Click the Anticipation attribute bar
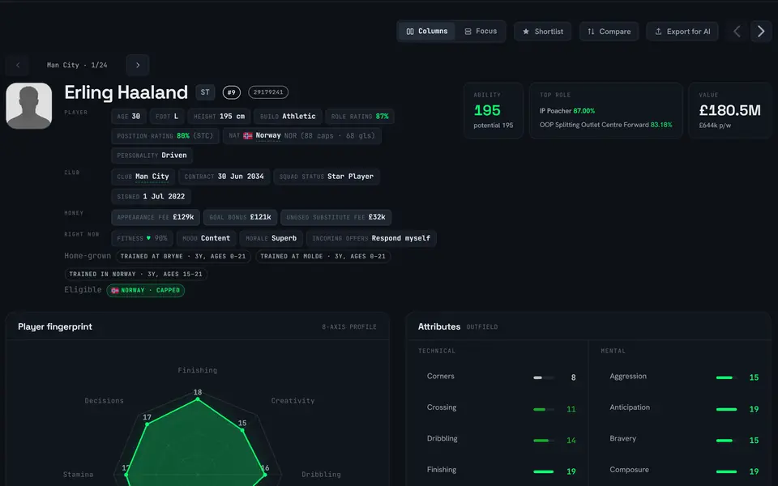Image resolution: width=778 pixels, height=486 pixels. pyautogui.click(x=726, y=409)
